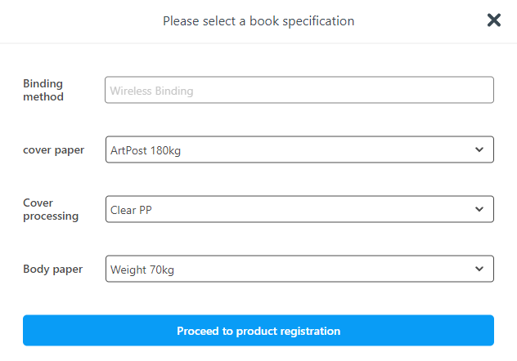Click the Clear PP selected value
This screenshot has height=361, width=517.
[132, 210]
